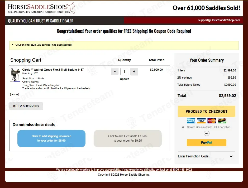248x188 pixels.
Task: Select the item number y1157 text
Action: click(30, 74)
